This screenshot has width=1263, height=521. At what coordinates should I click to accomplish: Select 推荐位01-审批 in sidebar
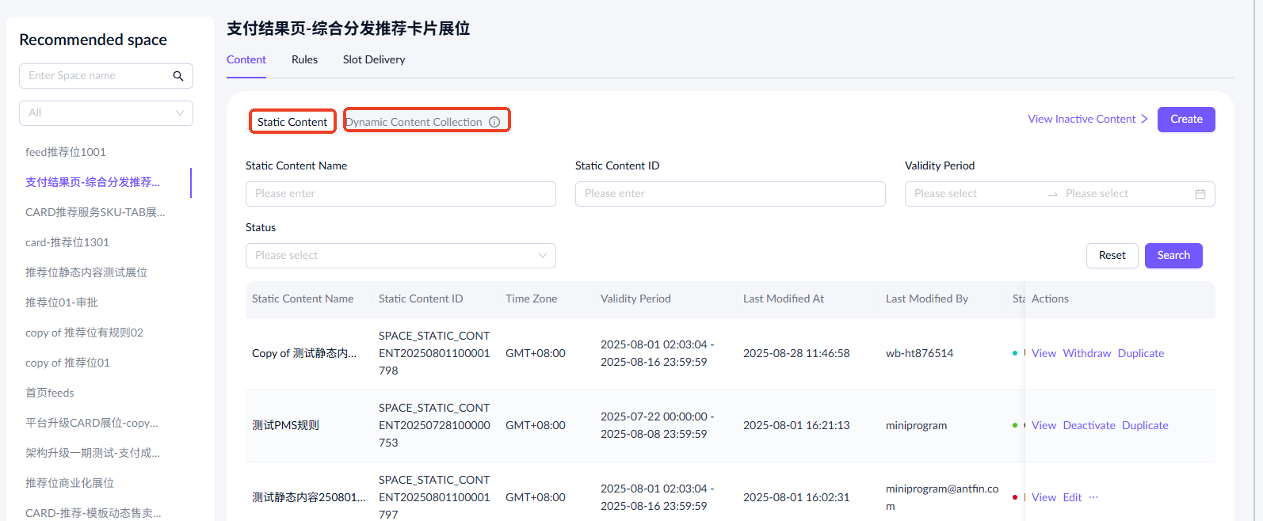pyautogui.click(x=62, y=302)
